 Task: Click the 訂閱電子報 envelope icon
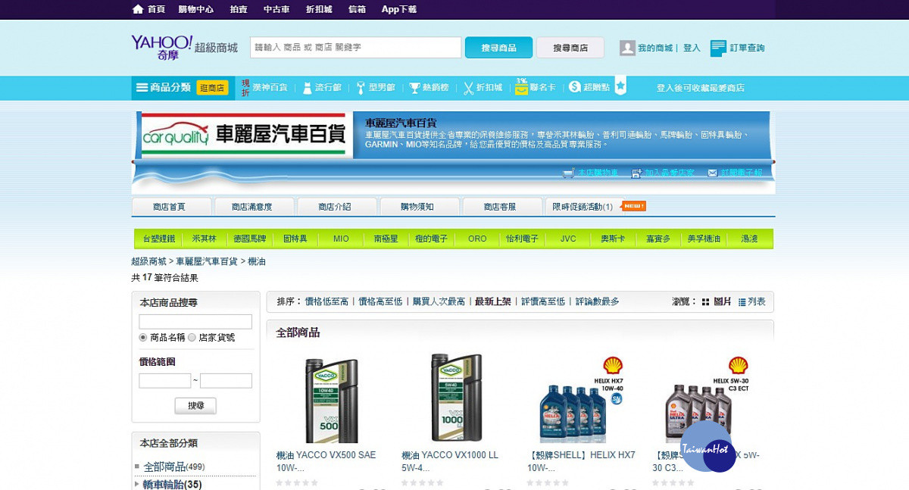pyautogui.click(x=712, y=173)
